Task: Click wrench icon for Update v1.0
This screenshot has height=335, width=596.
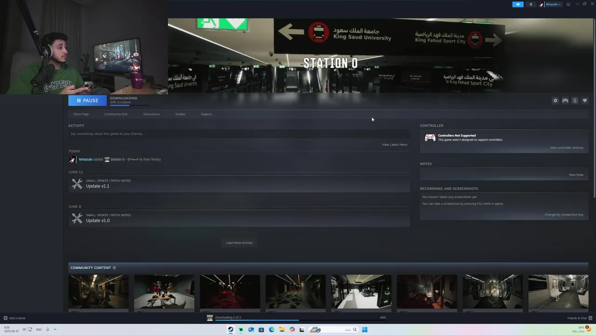Action: click(x=77, y=218)
